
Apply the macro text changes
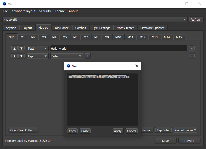tap(118, 131)
